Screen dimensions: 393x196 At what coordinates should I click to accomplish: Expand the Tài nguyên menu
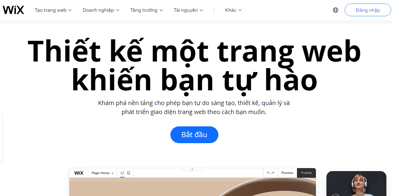pyautogui.click(x=188, y=10)
